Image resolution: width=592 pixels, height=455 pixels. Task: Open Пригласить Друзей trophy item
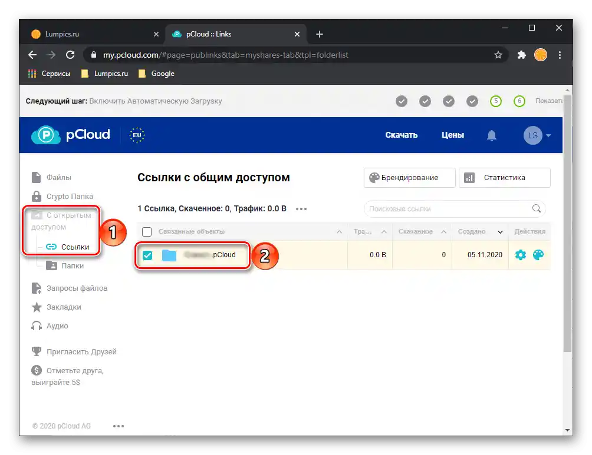(x=74, y=352)
